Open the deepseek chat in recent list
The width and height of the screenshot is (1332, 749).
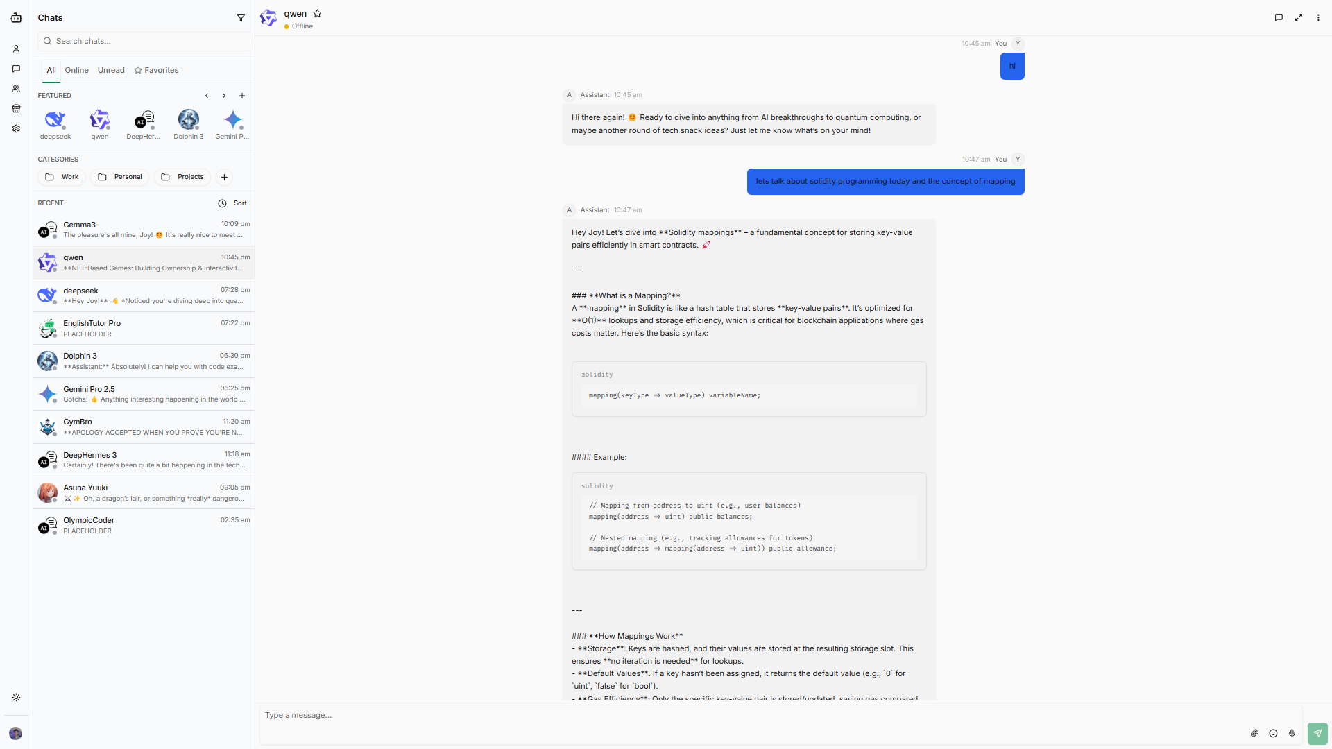tap(144, 295)
